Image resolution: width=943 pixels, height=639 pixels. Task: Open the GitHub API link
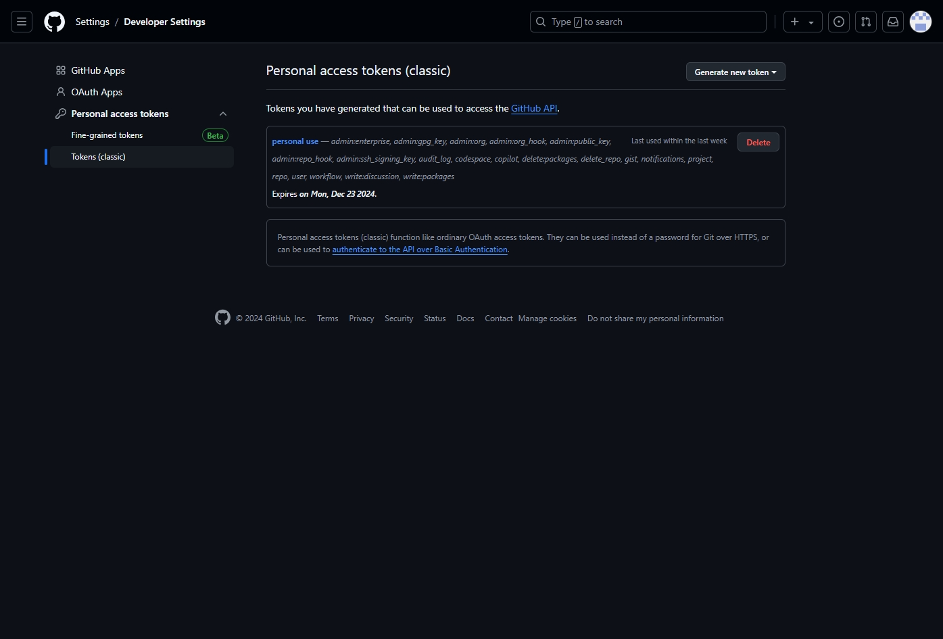534,108
